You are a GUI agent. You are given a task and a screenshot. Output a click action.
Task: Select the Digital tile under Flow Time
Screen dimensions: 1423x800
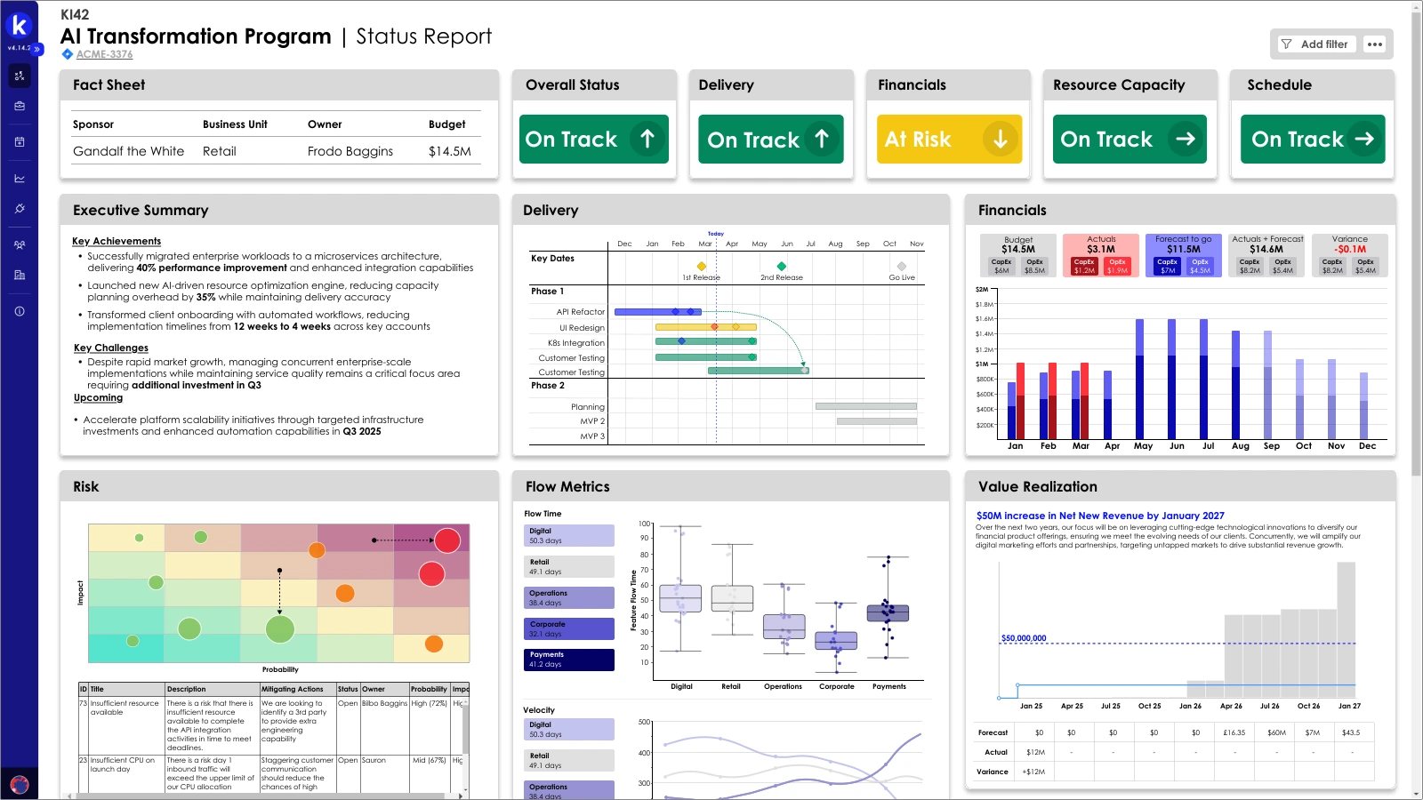tap(569, 536)
